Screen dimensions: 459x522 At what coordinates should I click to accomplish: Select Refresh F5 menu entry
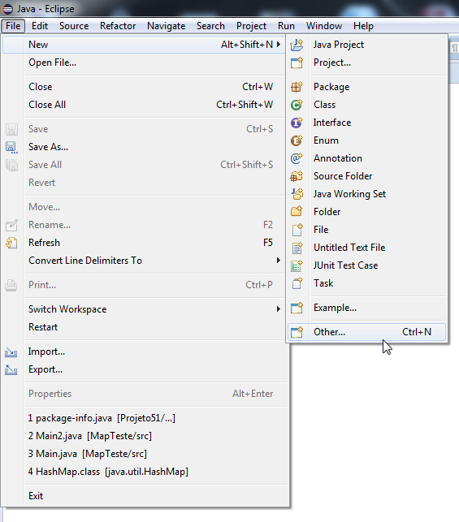click(144, 243)
